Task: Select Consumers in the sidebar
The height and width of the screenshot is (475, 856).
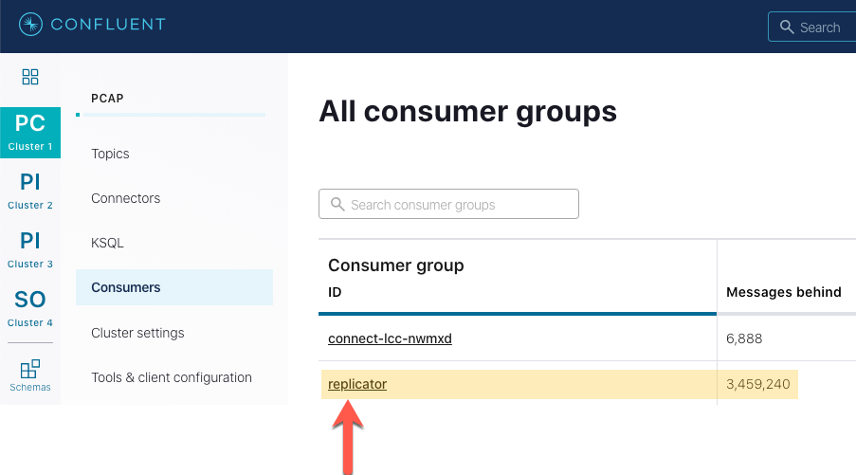Action: 126,287
